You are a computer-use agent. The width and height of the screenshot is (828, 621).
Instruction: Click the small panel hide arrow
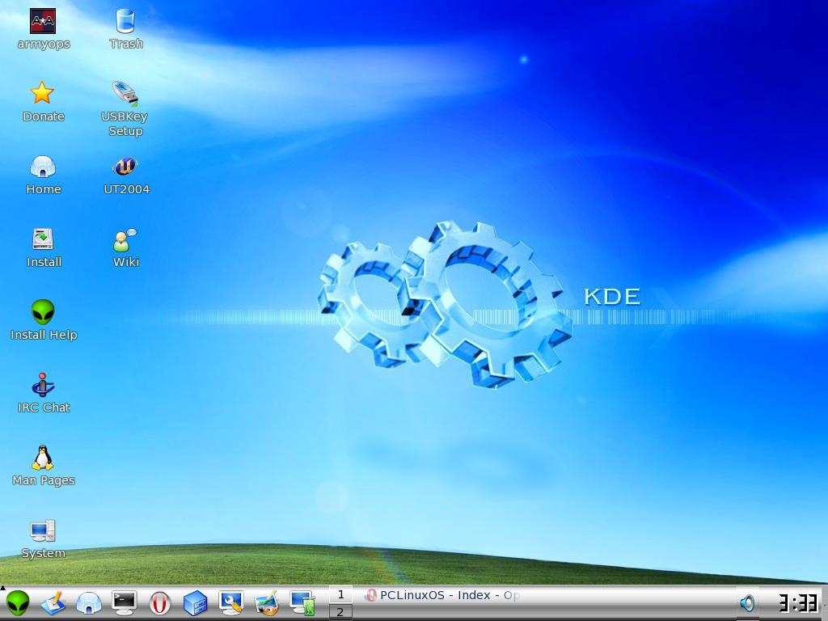pyautogui.click(x=2, y=587)
